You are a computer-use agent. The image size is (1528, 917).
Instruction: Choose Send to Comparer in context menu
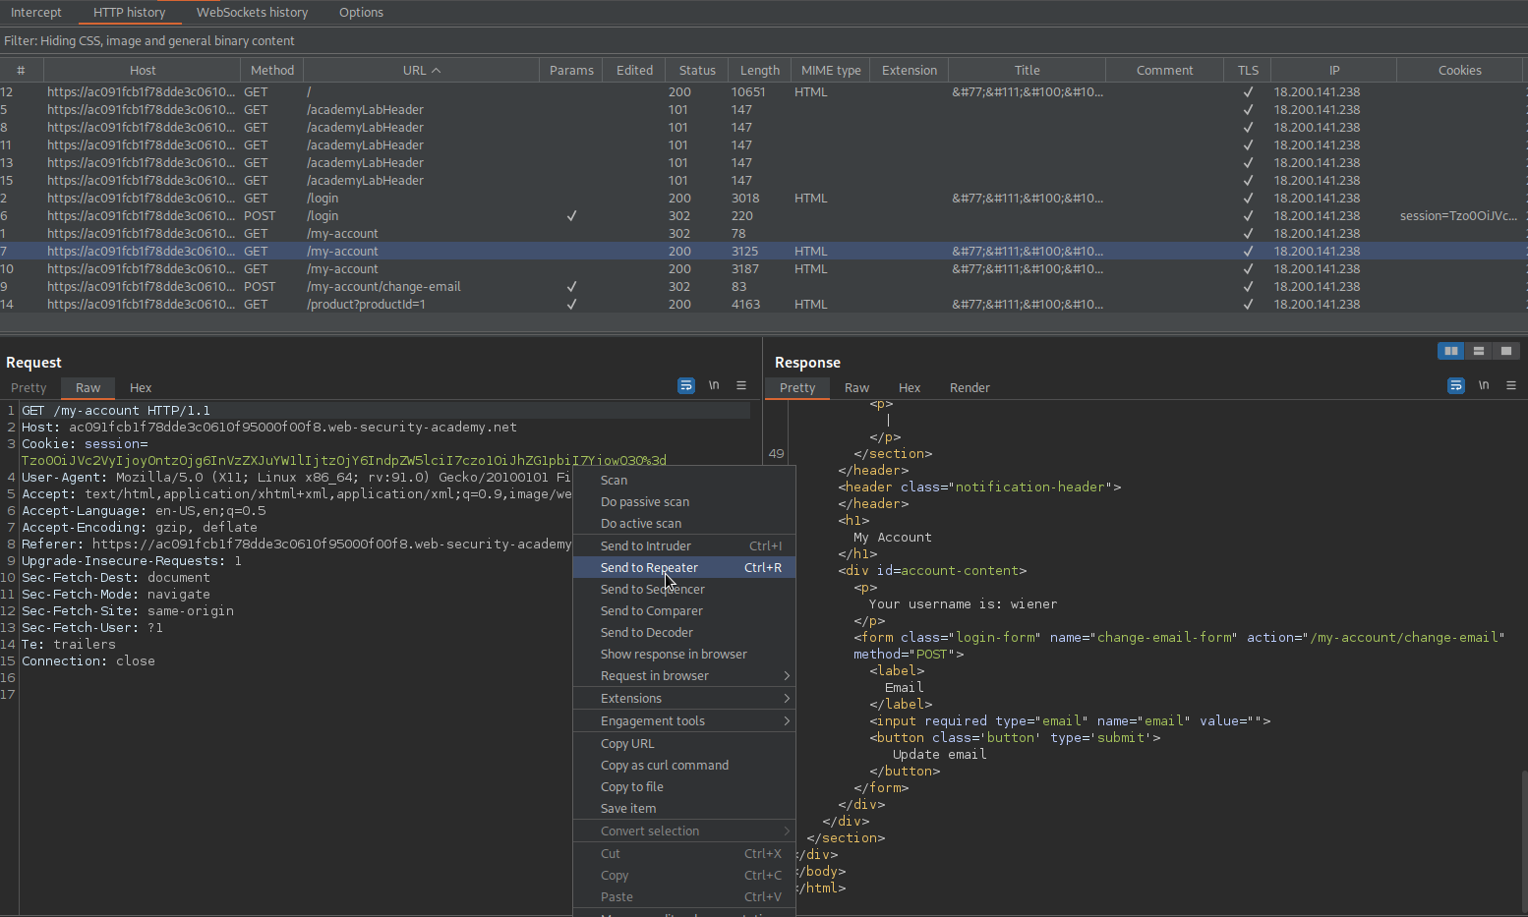[x=684, y=611]
